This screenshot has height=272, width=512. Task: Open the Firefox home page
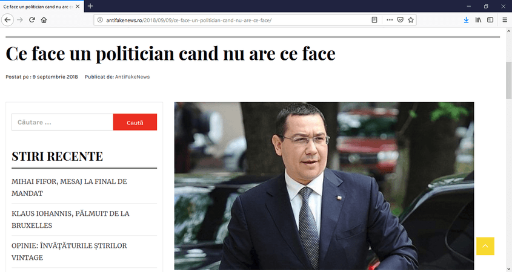(x=44, y=20)
